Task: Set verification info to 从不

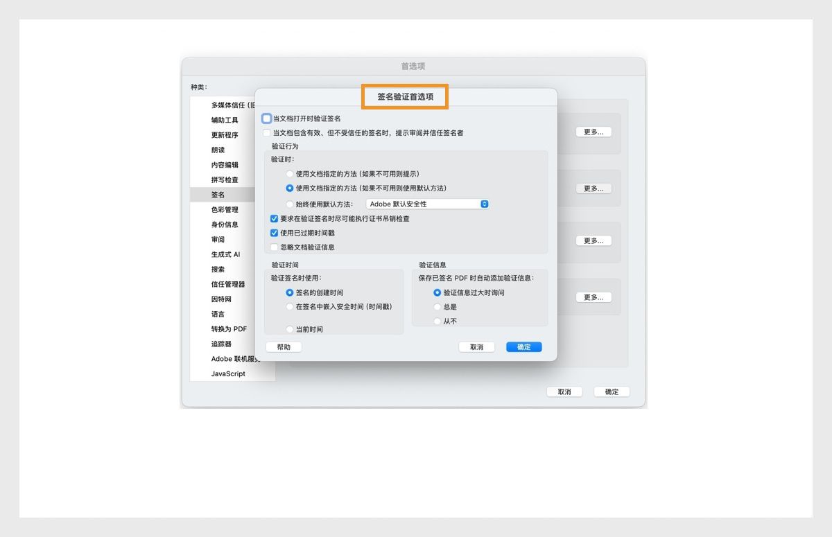Action: click(x=437, y=321)
